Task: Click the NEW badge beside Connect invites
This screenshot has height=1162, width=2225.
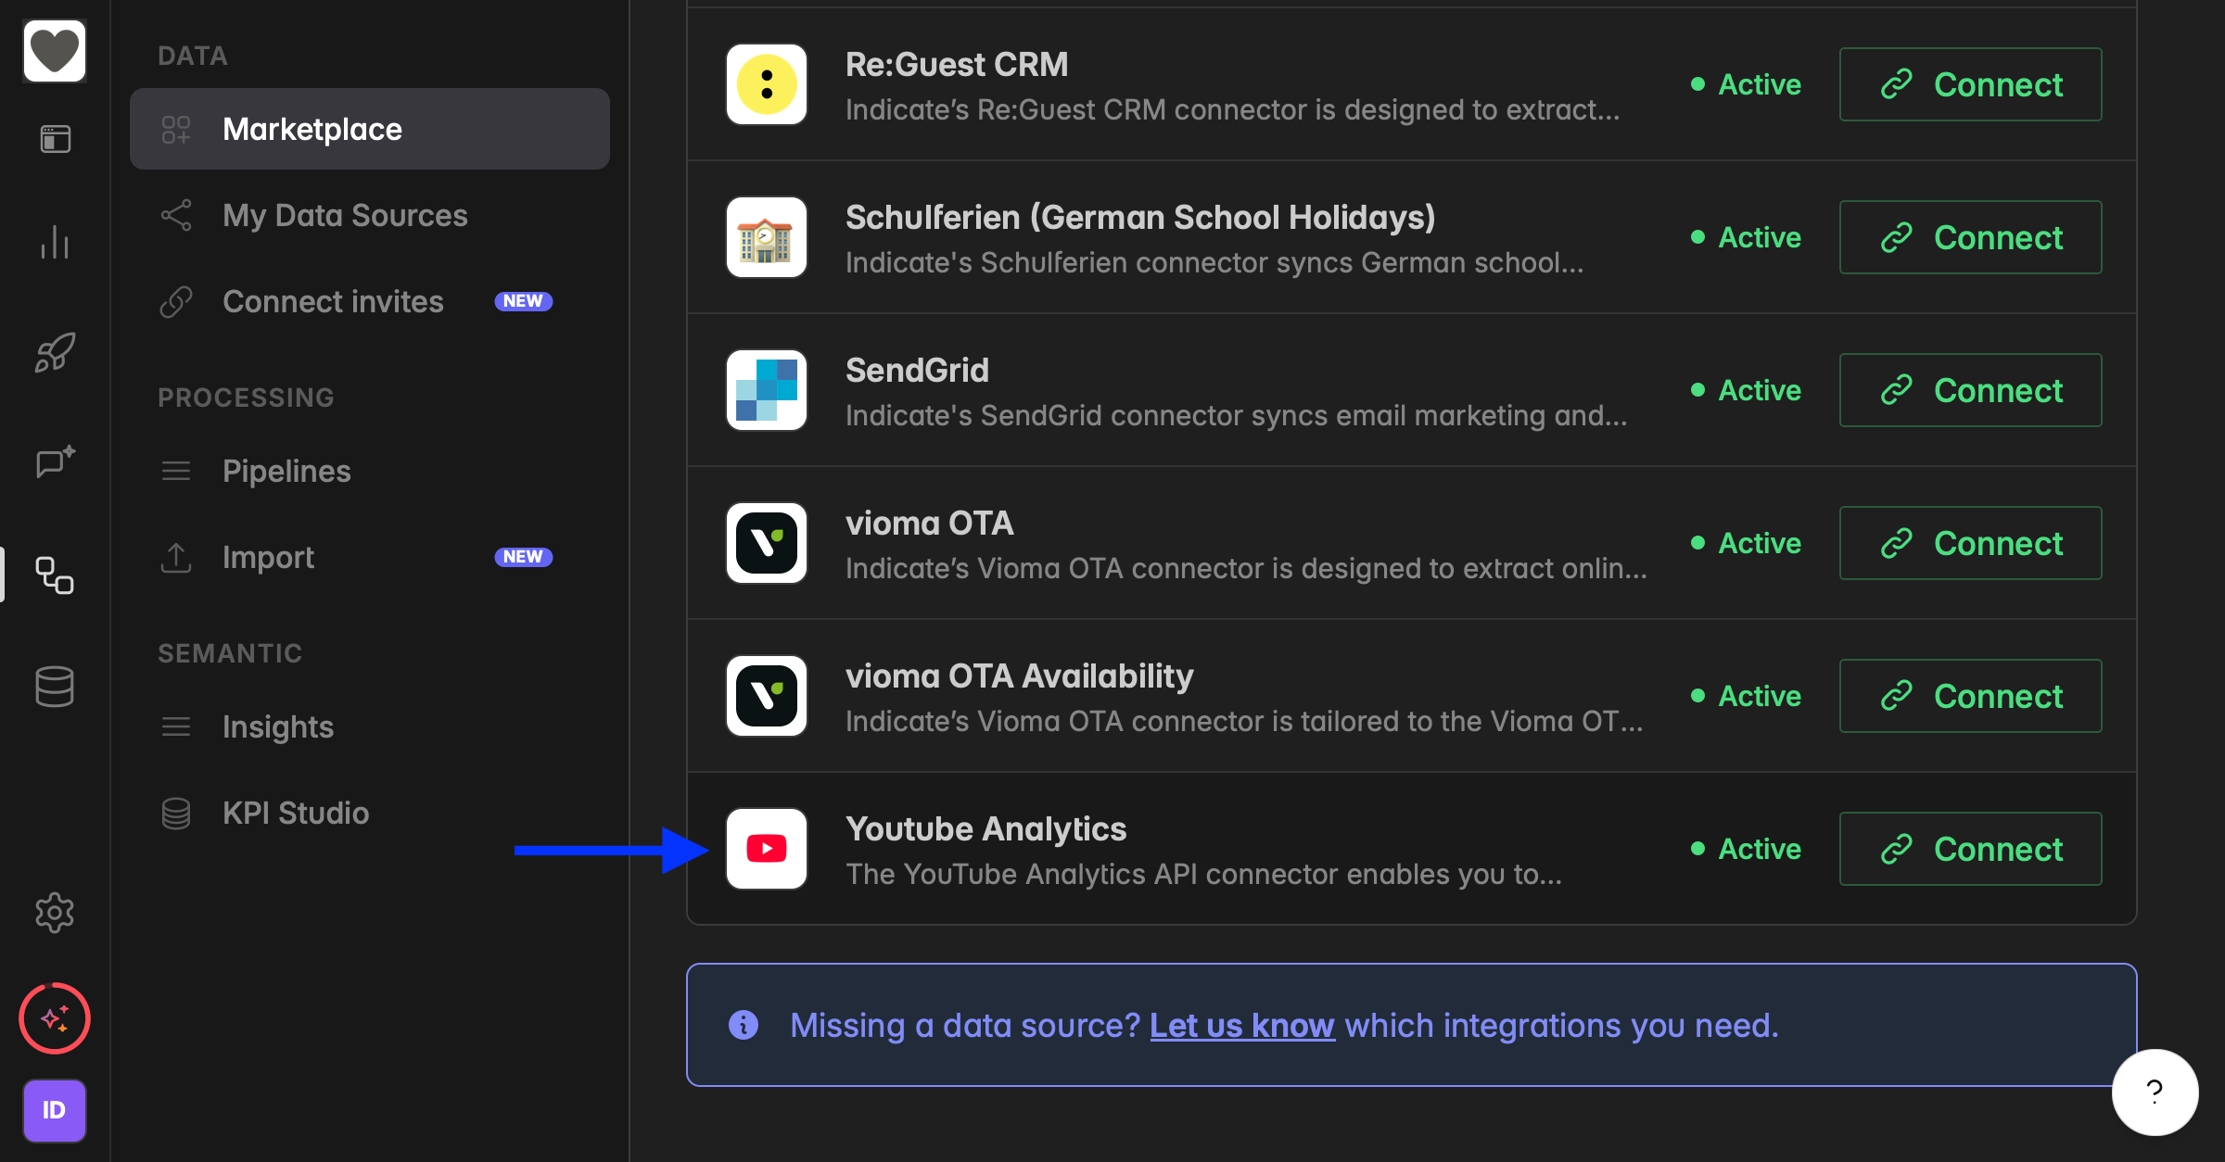Action: [524, 301]
